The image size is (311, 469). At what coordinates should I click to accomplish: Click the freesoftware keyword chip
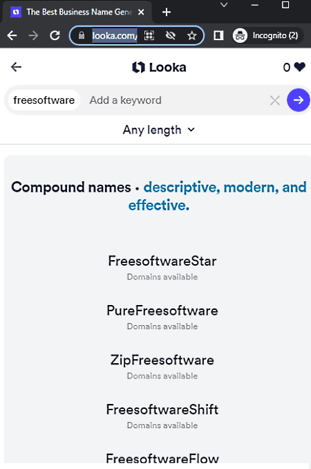pyautogui.click(x=44, y=100)
